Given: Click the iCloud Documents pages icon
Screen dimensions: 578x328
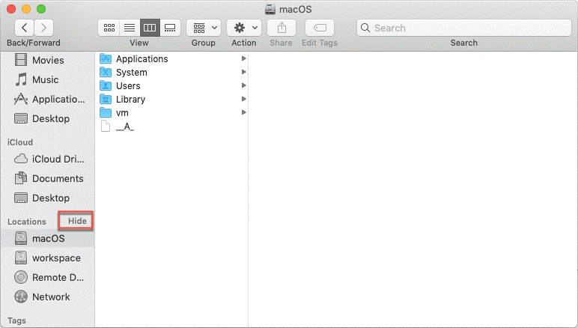Looking at the screenshot, I should pyautogui.click(x=21, y=178).
